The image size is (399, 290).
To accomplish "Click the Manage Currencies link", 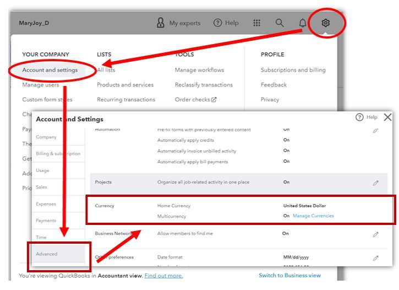I will coord(313,216).
